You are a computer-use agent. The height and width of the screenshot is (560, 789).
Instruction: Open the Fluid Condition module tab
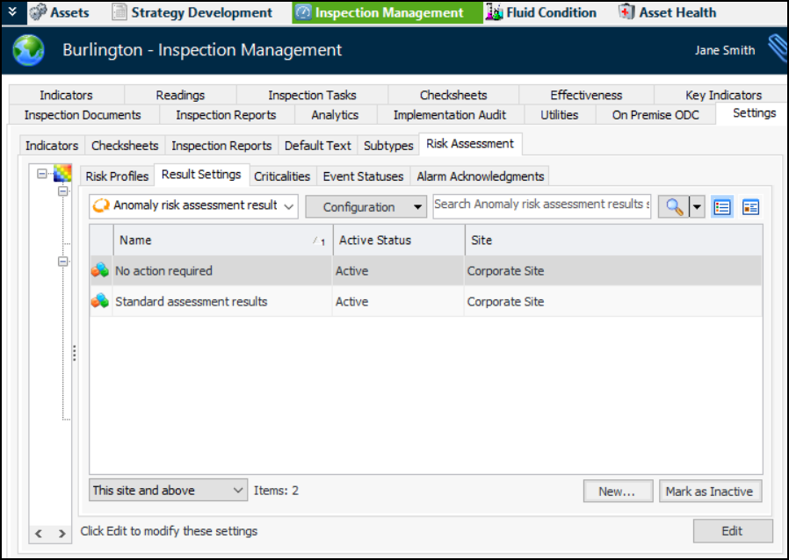[x=541, y=12]
